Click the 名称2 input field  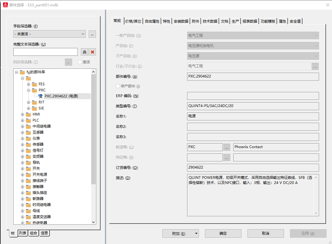point(253,127)
